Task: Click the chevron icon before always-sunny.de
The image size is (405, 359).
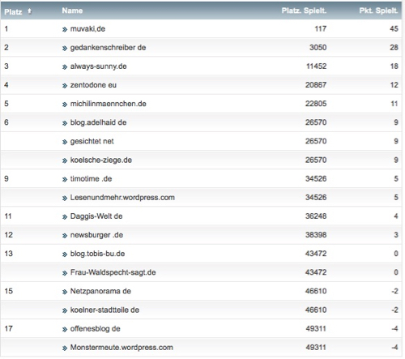Action: pos(65,67)
